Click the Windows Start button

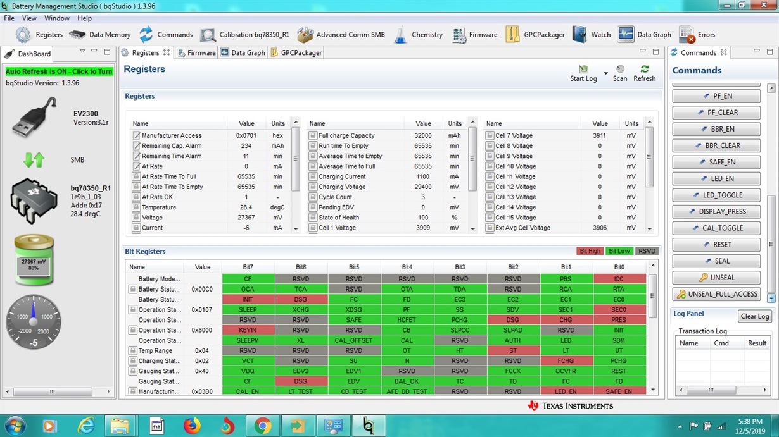15,426
